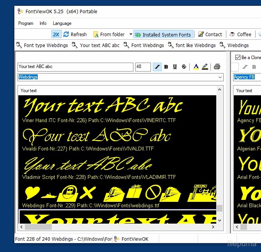Pick the text font color swatch
The width and height of the screenshot is (261, 252).
(196, 67)
